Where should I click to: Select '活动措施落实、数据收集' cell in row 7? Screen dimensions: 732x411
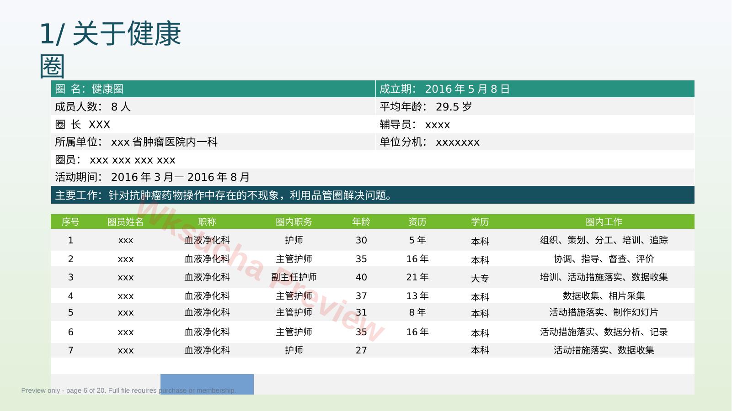[604, 350]
